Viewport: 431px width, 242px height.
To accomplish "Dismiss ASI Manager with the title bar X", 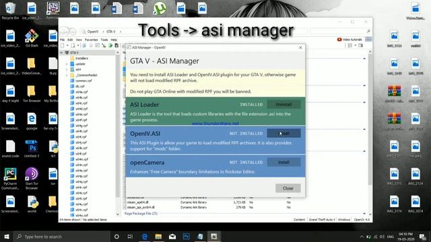I will [300, 48].
